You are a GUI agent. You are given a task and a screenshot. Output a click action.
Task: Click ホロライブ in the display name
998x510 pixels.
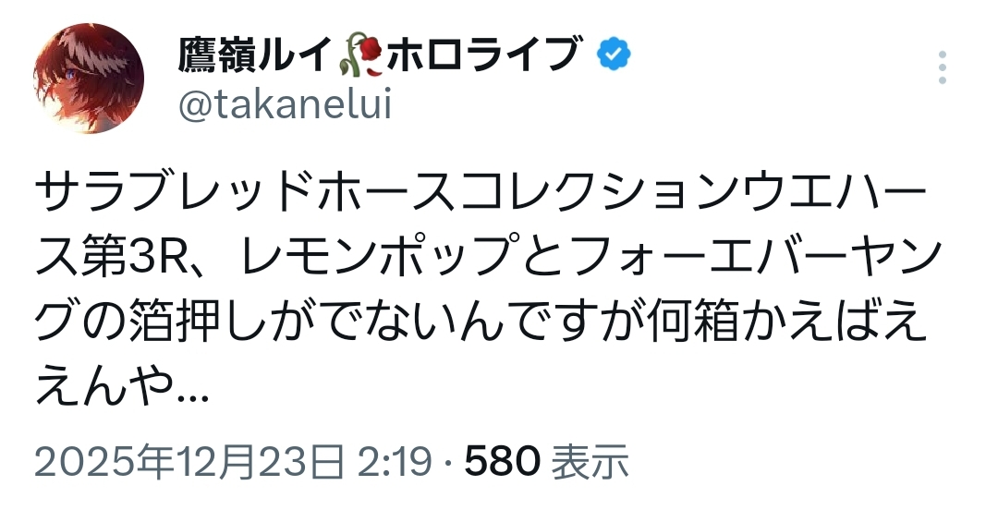[x=483, y=57]
